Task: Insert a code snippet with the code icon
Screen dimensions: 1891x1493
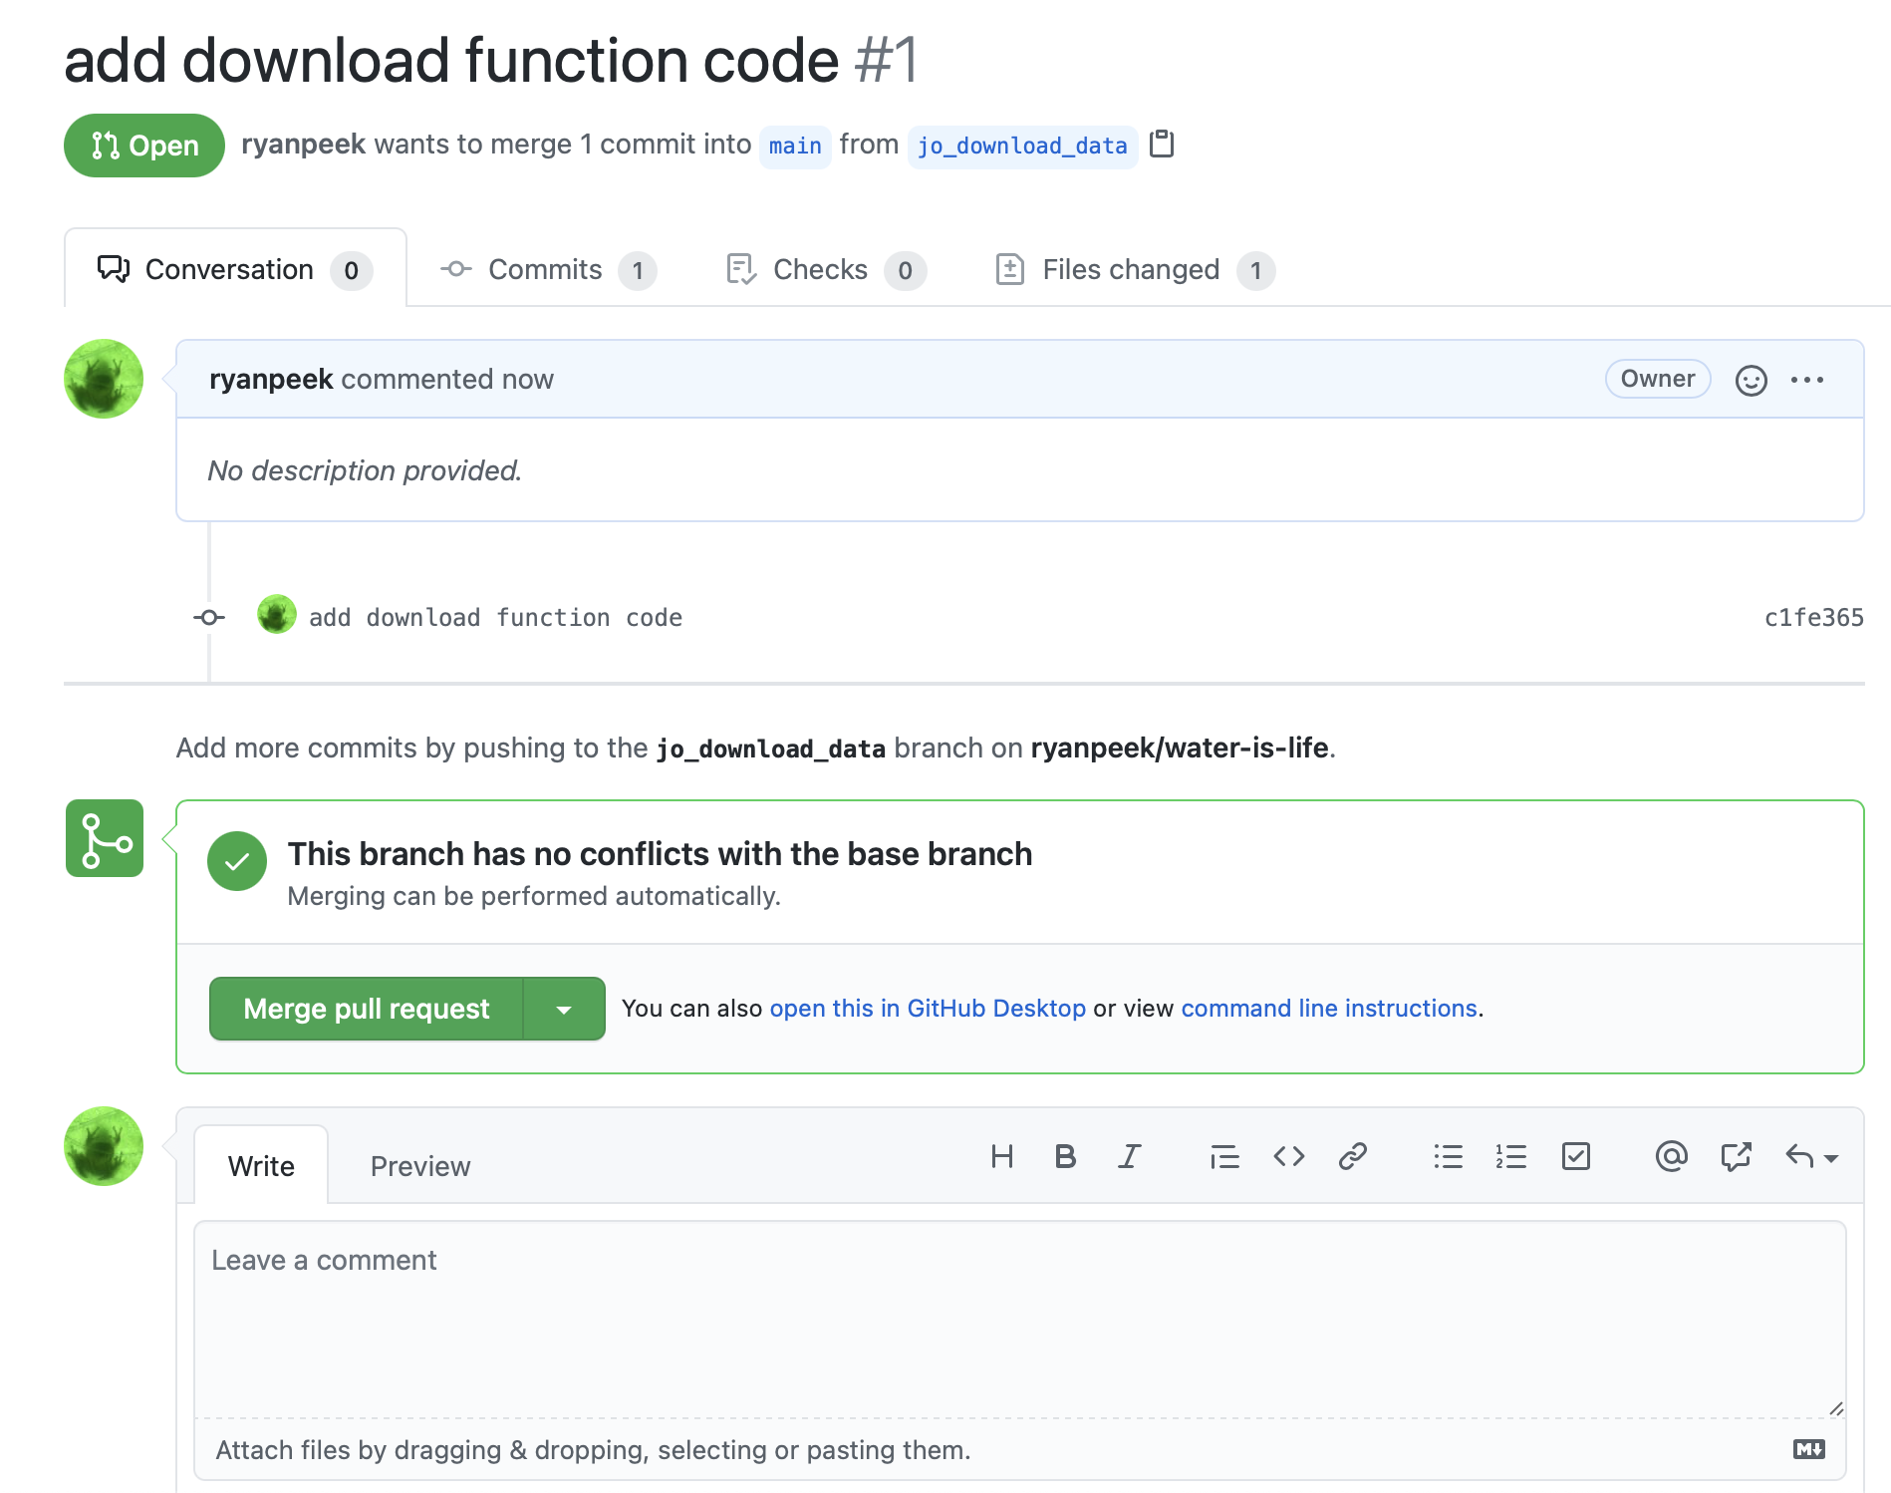Action: coord(1289,1156)
